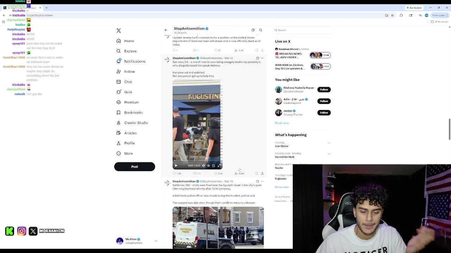Click the Articles sidebar icon

click(x=119, y=133)
